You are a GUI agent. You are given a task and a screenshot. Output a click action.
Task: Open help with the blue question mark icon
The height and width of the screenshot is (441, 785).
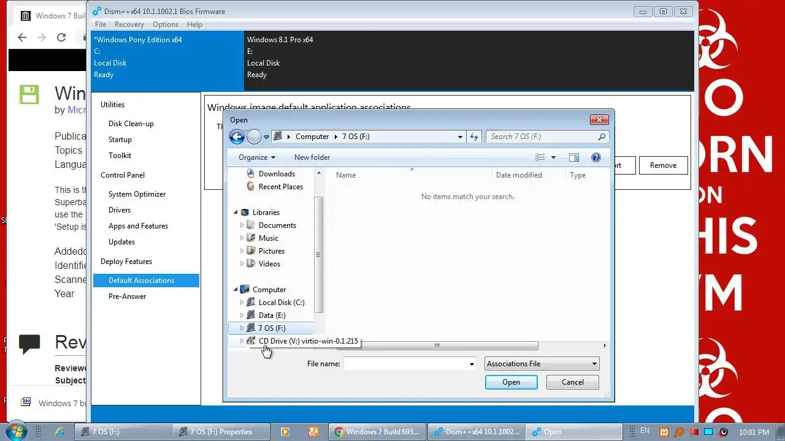(596, 157)
